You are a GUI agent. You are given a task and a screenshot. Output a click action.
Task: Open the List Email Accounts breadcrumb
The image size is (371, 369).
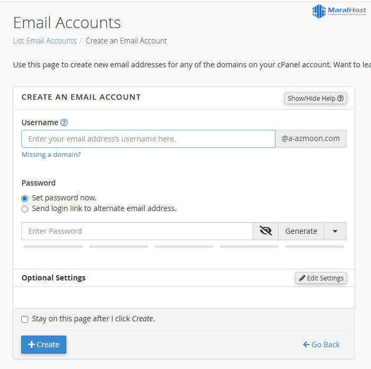(x=45, y=41)
